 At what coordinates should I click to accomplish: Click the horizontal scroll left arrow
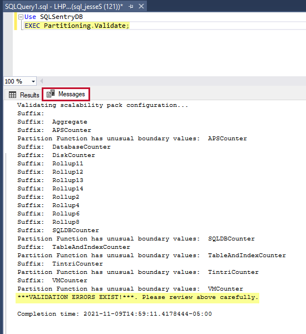click(42, 81)
